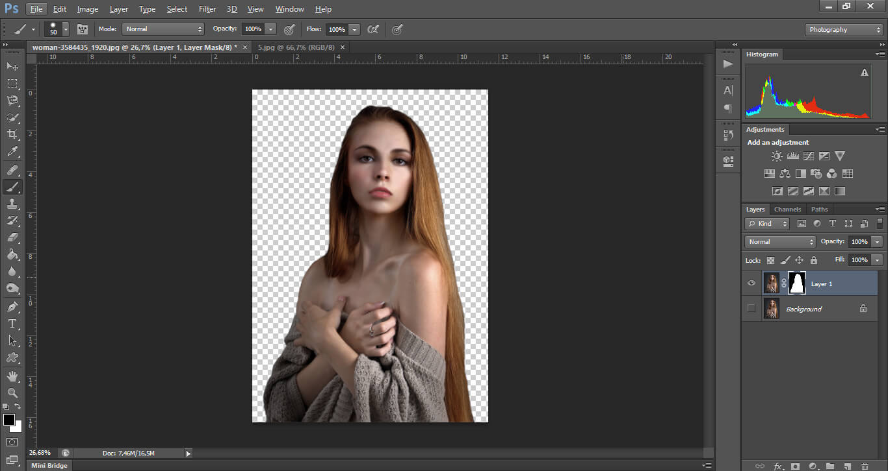Select the Move tool
The height and width of the screenshot is (471, 888).
(x=12, y=66)
